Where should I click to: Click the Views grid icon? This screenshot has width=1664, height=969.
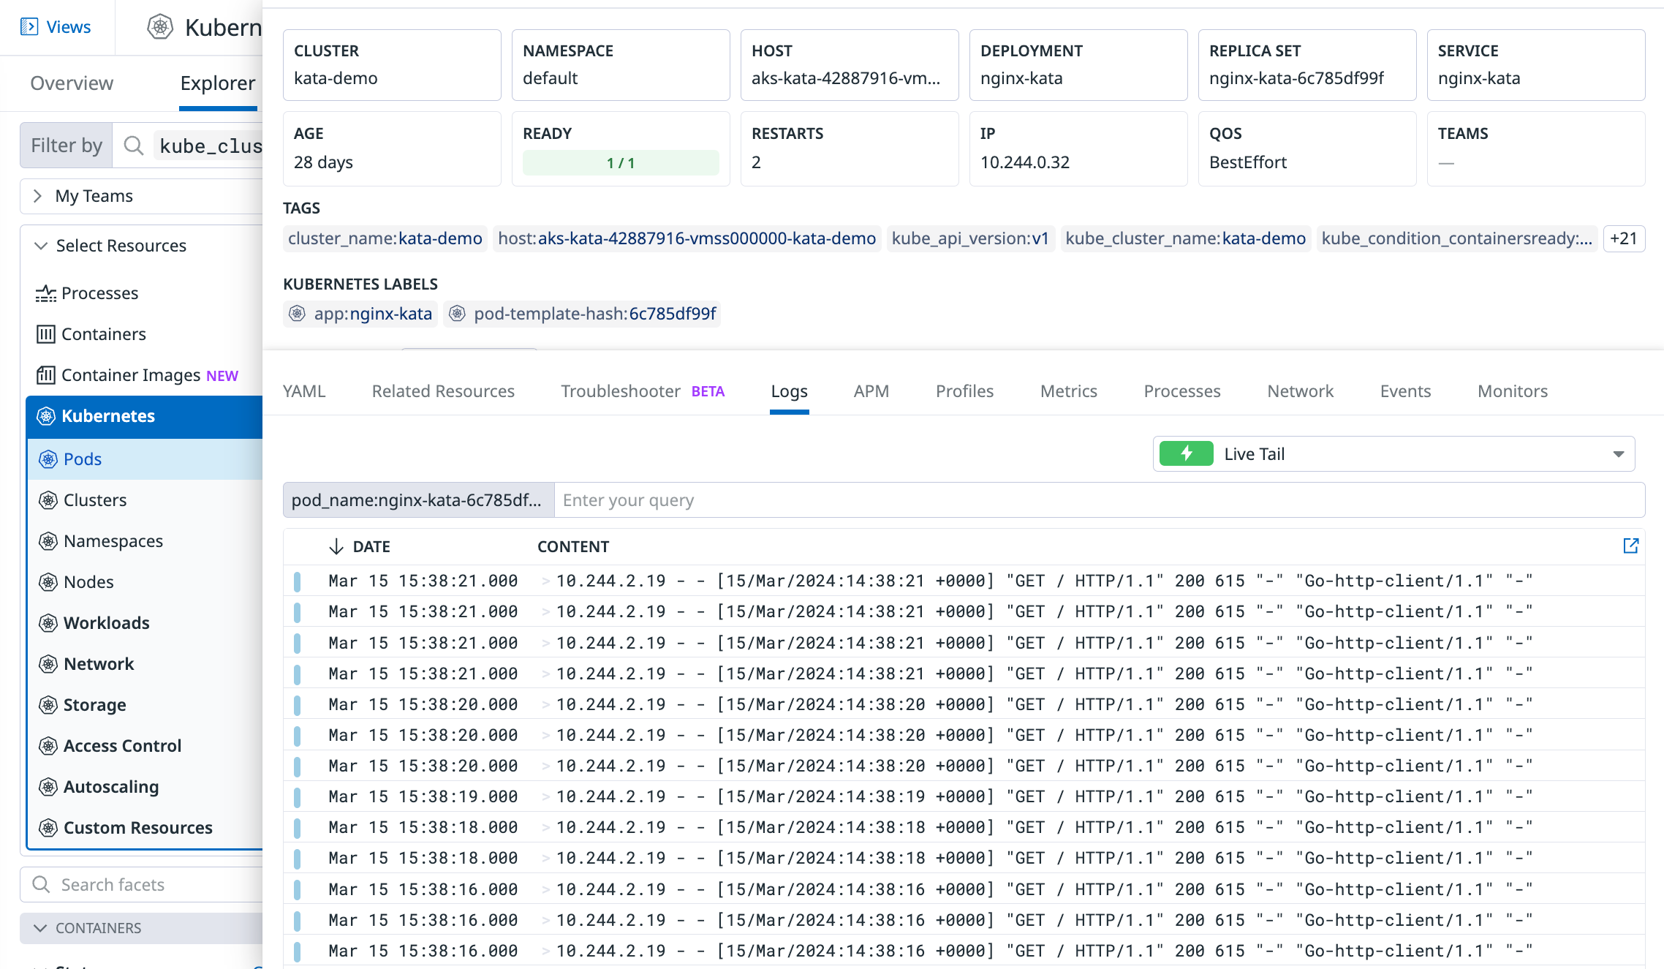[30, 26]
